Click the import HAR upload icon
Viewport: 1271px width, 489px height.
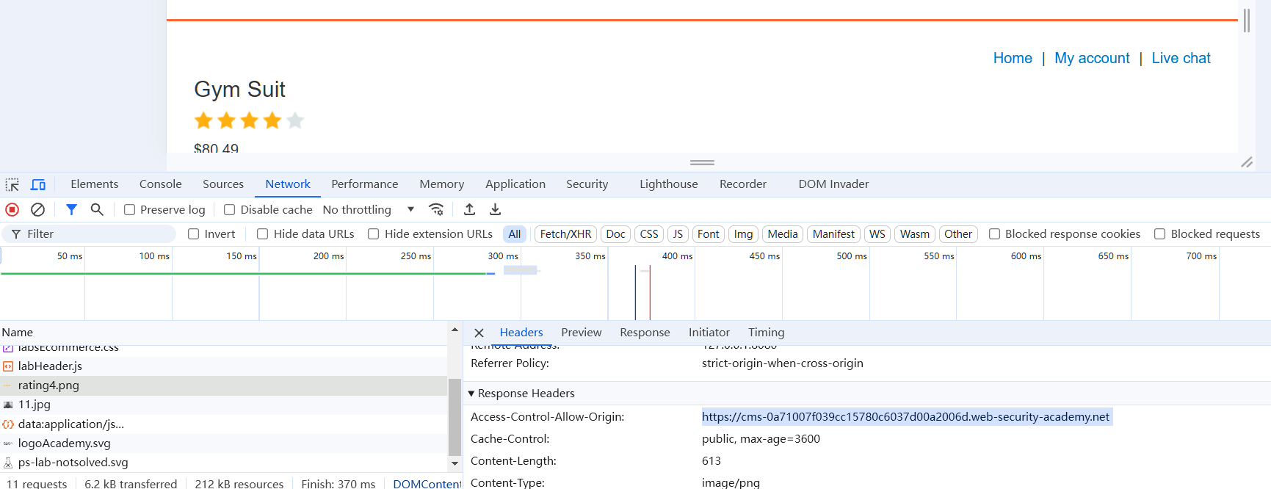pos(469,210)
